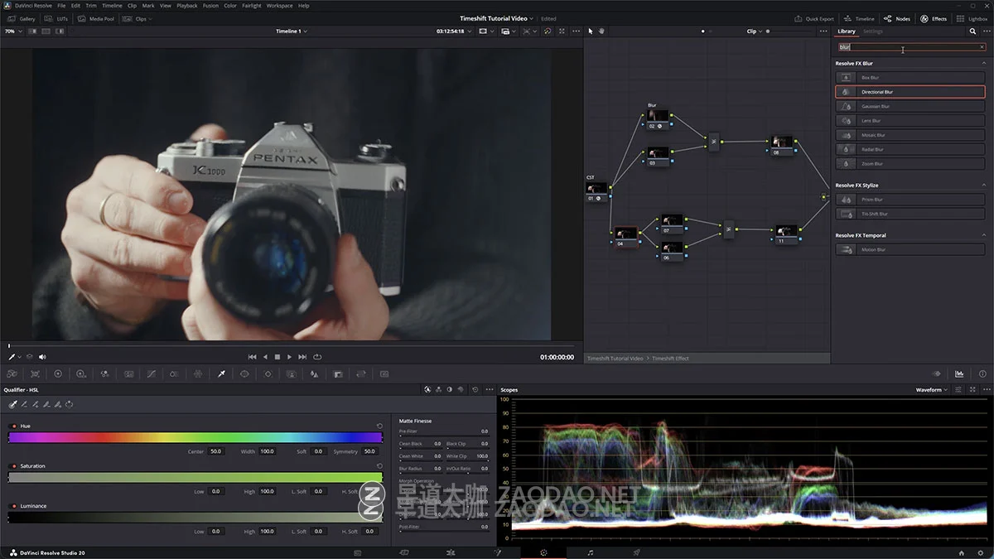Toggle the LUTs panel

point(57,18)
